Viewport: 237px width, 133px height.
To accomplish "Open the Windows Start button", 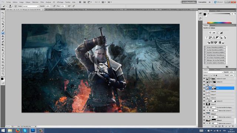I will point(3,130).
